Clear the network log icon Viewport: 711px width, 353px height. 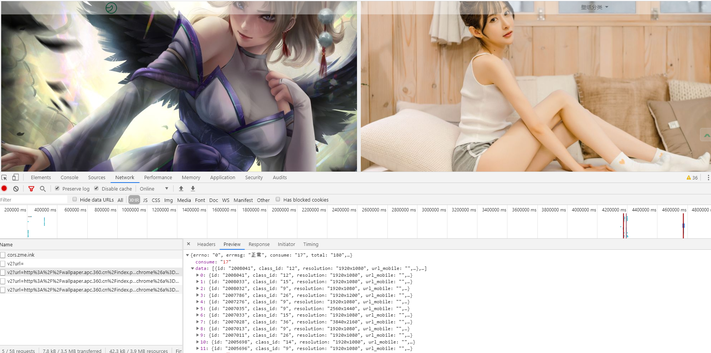coord(16,189)
